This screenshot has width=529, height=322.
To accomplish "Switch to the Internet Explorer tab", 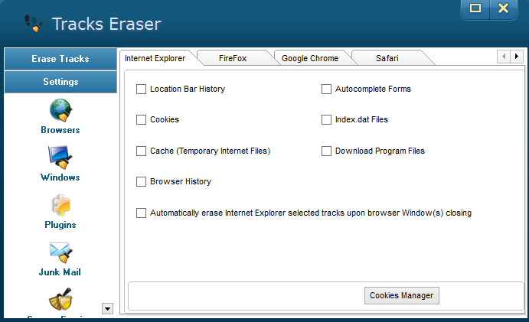I will tap(155, 58).
